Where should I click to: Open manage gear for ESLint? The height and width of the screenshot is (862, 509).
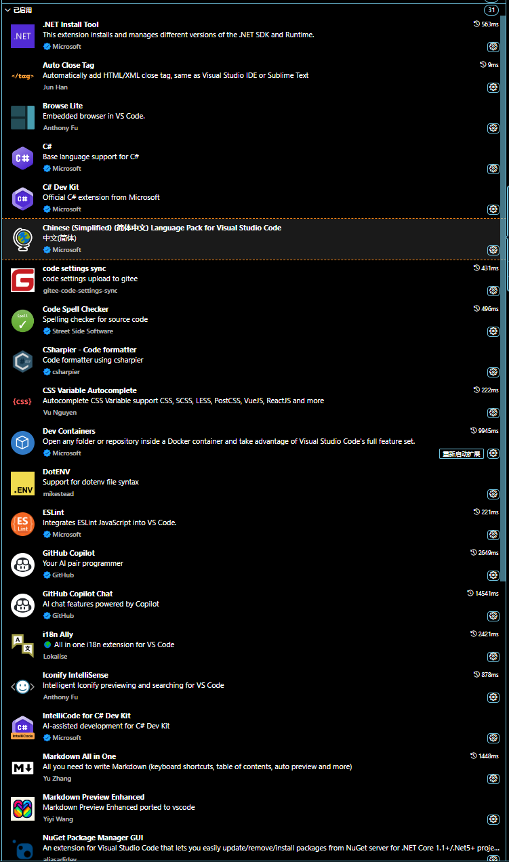click(x=493, y=535)
